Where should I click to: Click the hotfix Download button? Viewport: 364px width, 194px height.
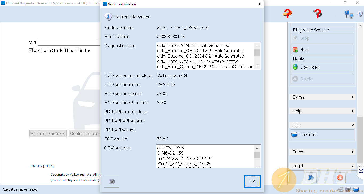point(322,67)
